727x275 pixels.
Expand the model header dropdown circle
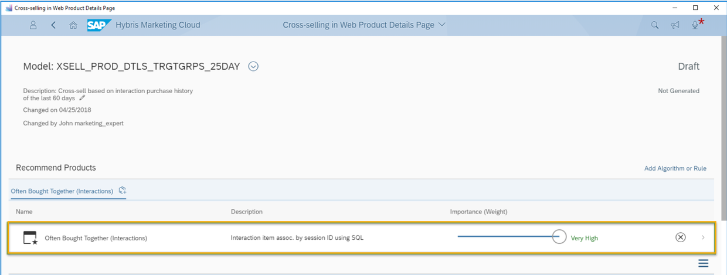coord(253,66)
